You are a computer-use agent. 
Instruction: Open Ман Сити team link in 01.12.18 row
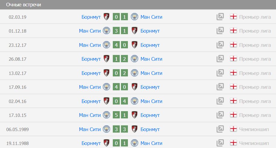[x=90, y=31]
